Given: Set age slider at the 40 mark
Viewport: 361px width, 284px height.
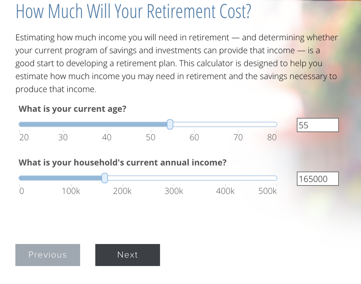Looking at the screenshot, I should [x=107, y=124].
